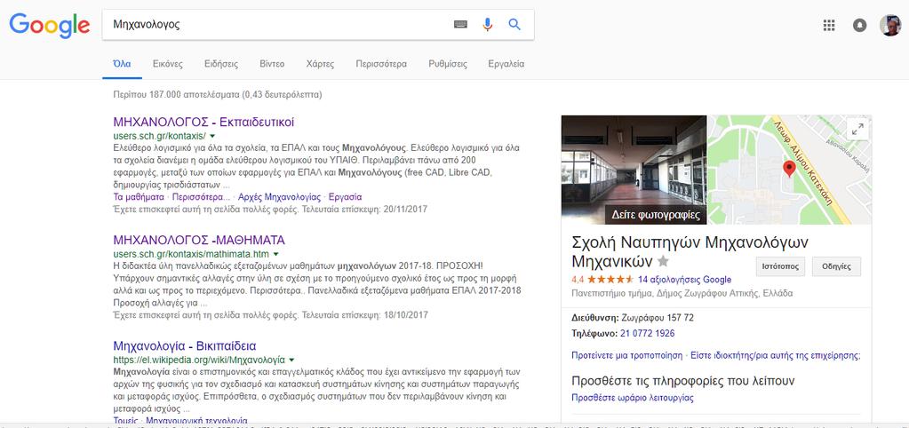Open ΜΗΧΑΝΟΛΟΓΟΣ - Εκπαιδευτικοί result
The width and height of the screenshot is (909, 428).
[x=203, y=123]
